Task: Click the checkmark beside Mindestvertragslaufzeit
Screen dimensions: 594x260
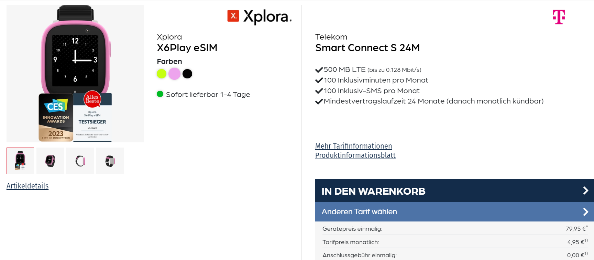Action: coord(319,101)
